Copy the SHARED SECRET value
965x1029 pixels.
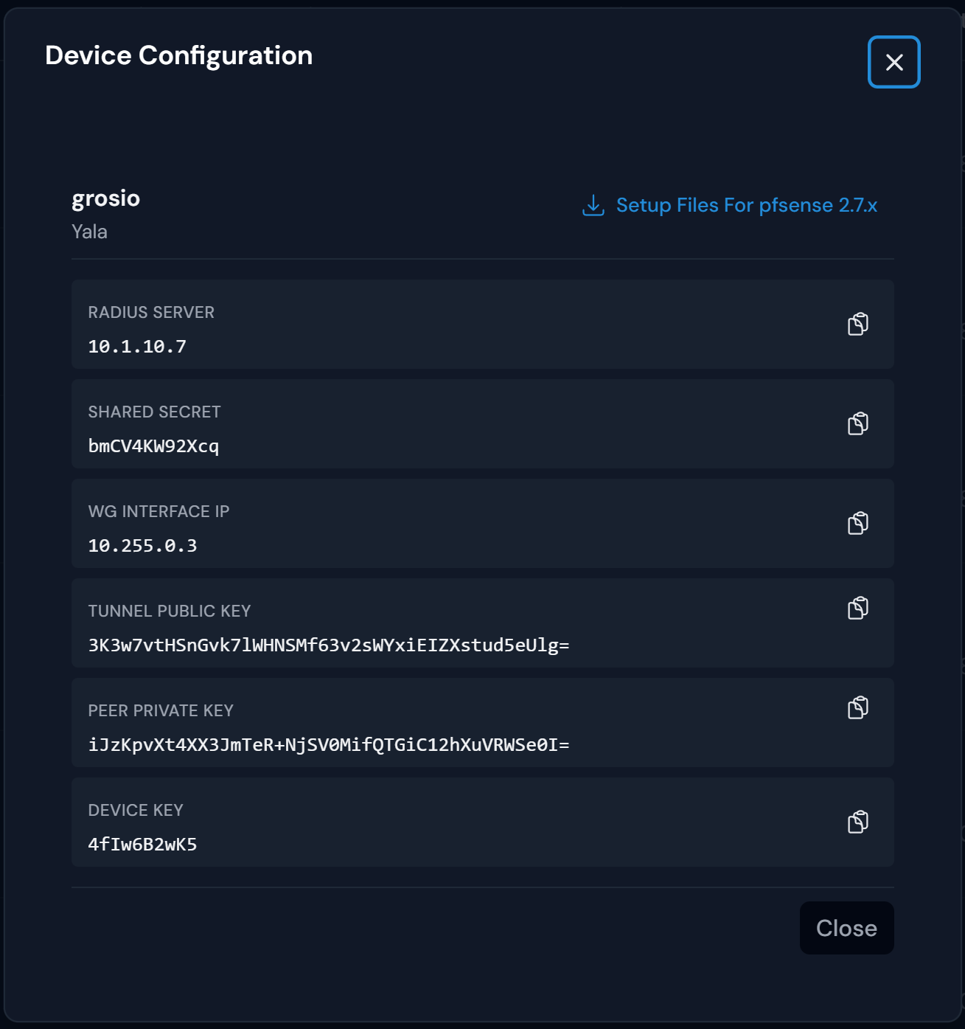coord(859,423)
